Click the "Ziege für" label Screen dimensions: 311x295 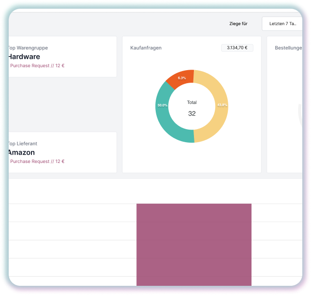coord(238,24)
